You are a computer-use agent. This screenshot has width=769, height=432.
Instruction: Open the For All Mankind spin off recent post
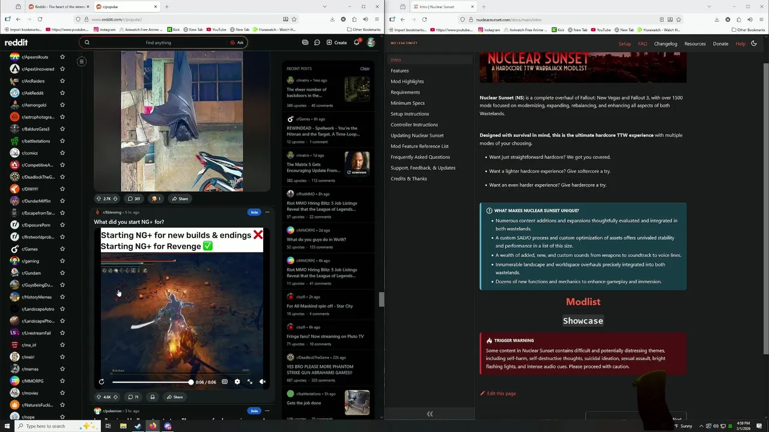pos(320,306)
